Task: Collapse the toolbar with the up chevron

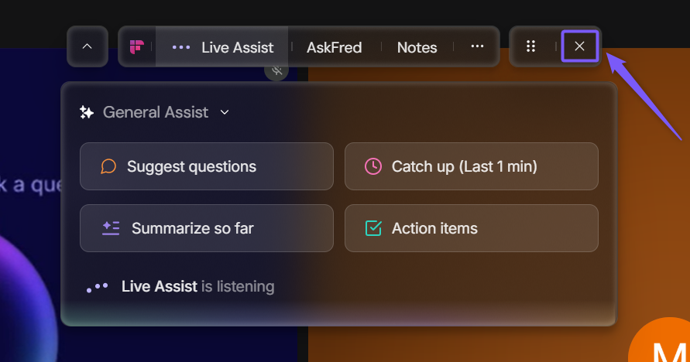Action: [x=88, y=46]
